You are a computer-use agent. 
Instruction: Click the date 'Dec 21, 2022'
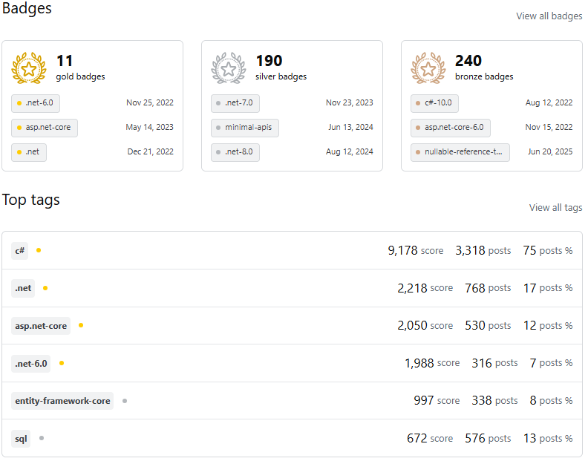(x=151, y=151)
